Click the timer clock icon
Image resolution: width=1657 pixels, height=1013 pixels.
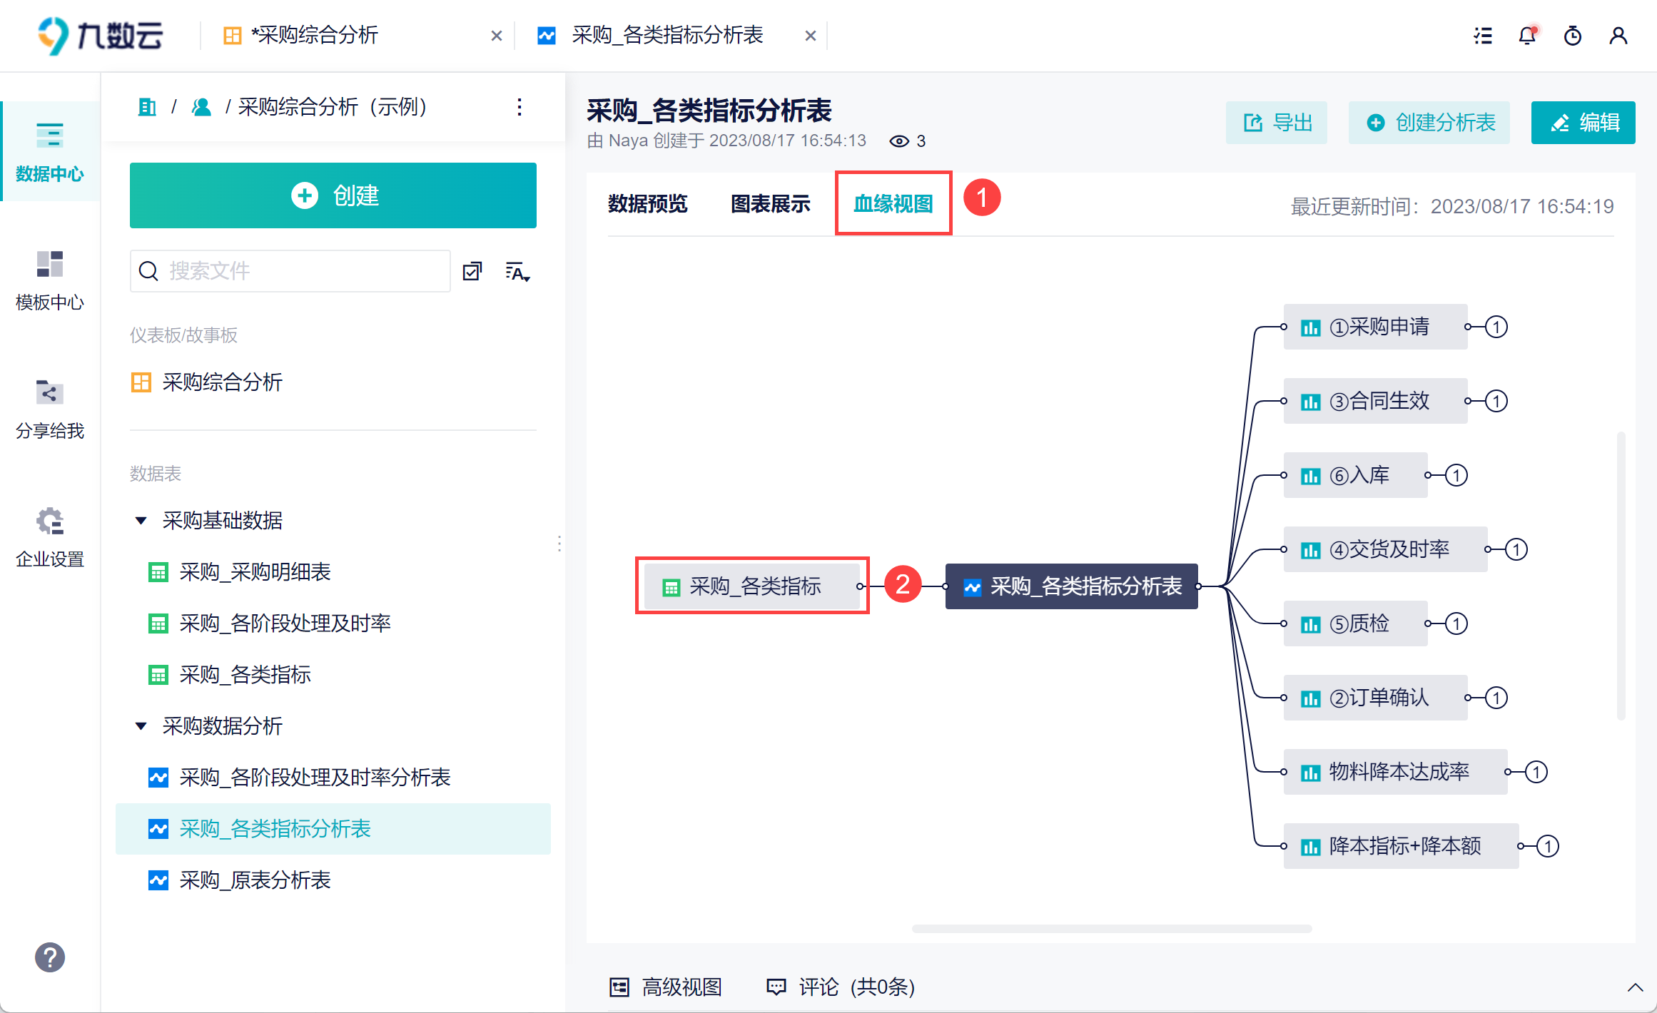point(1573,36)
